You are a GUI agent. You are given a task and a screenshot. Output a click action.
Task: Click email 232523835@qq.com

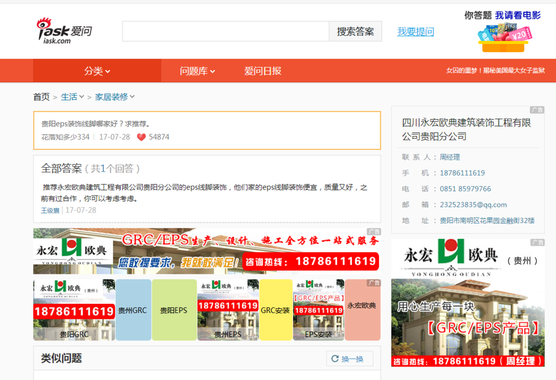coord(473,204)
